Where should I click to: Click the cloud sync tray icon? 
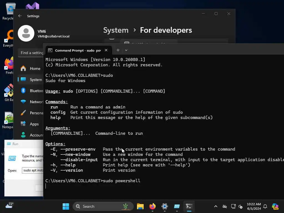[225, 206]
